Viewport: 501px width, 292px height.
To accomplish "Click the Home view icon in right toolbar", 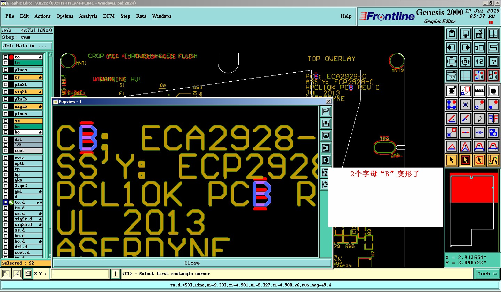I will click(x=479, y=34).
